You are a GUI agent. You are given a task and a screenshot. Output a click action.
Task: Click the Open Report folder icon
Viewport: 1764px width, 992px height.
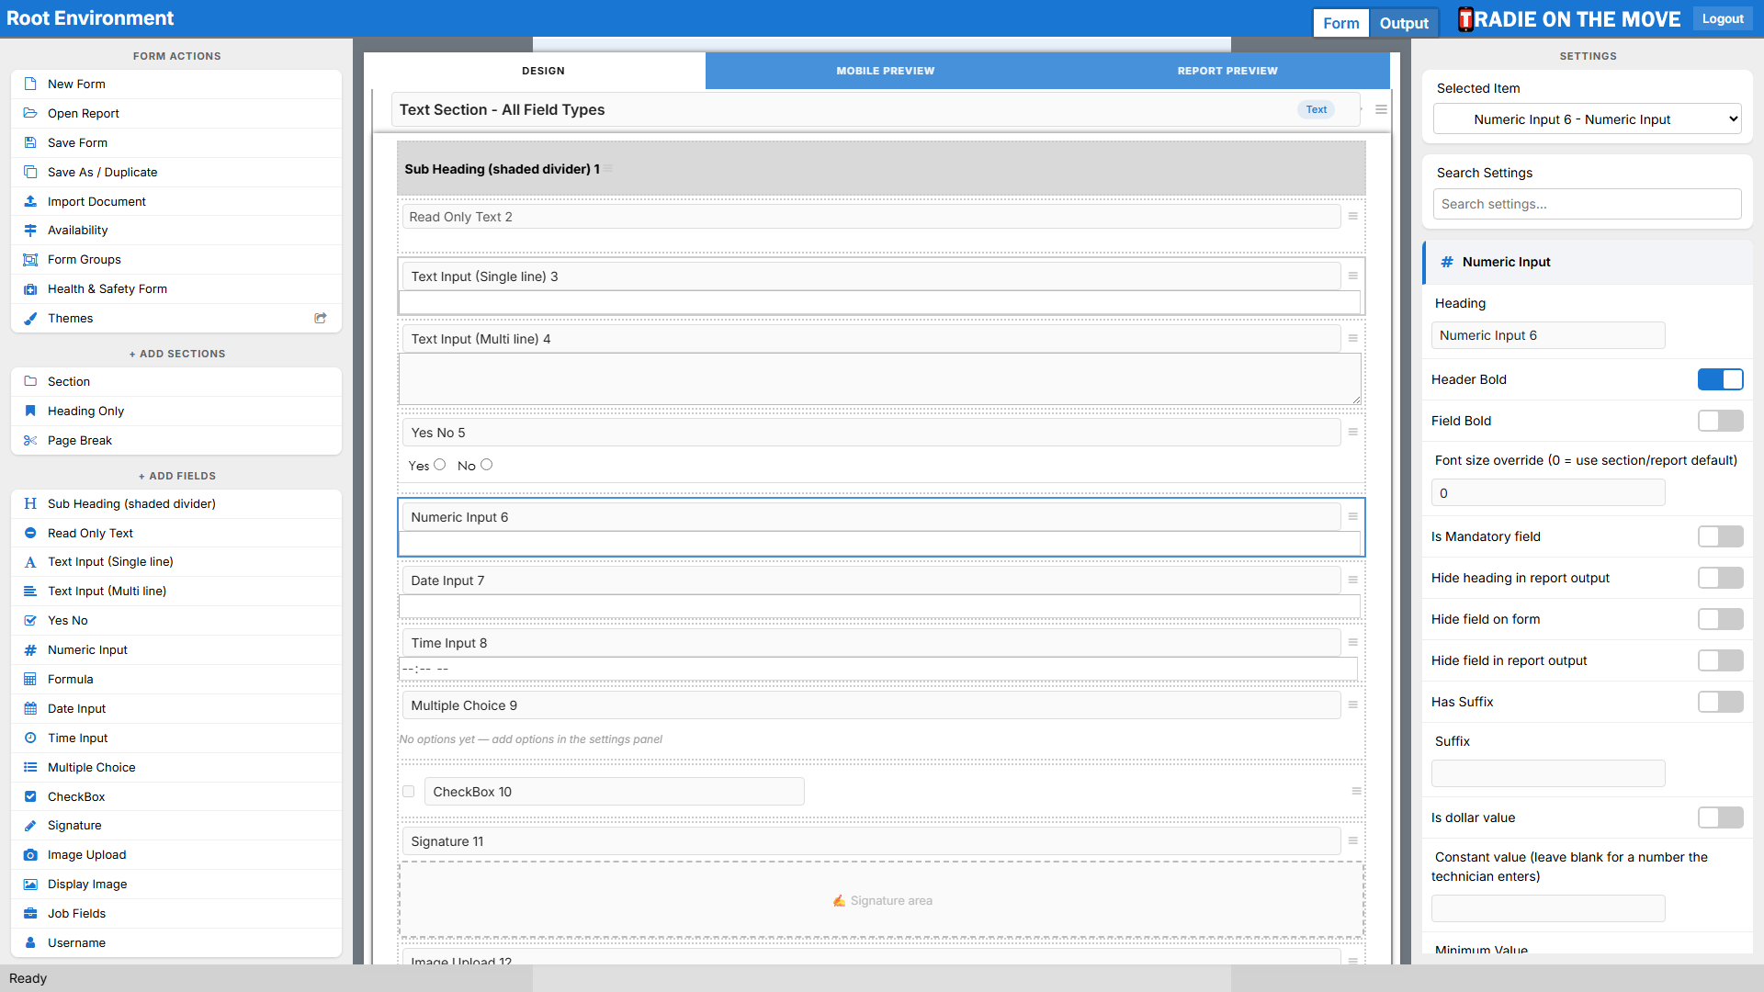pos(30,113)
